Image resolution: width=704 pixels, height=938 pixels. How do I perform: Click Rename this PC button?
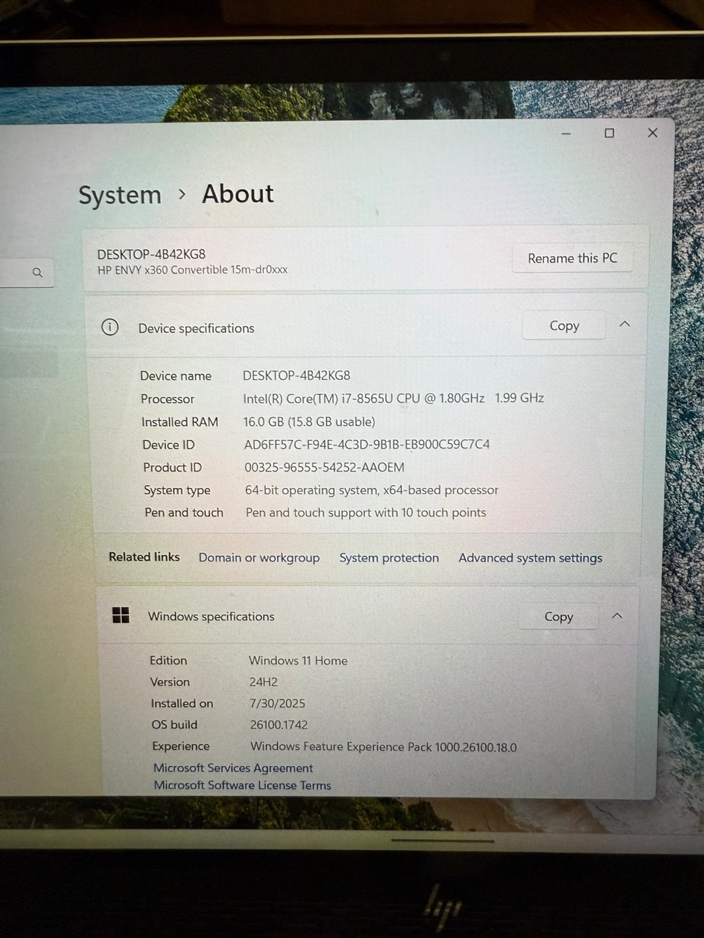[x=572, y=258]
